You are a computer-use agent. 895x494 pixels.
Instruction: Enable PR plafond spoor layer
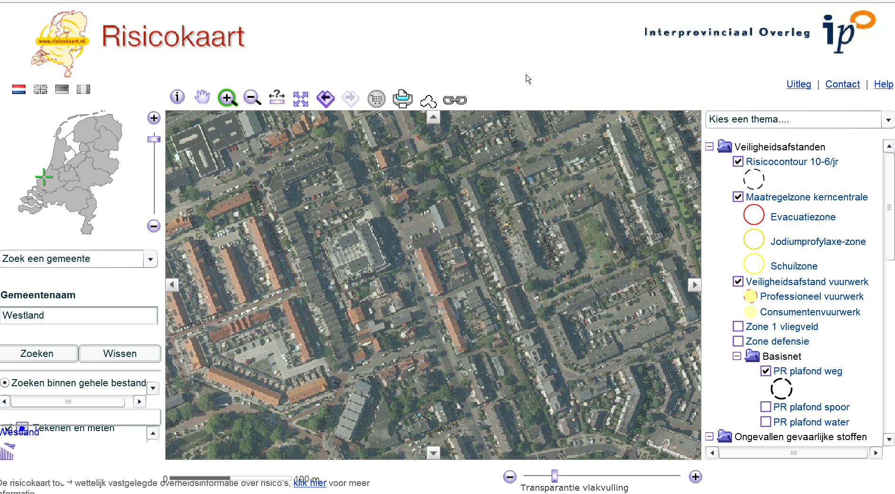pos(765,407)
